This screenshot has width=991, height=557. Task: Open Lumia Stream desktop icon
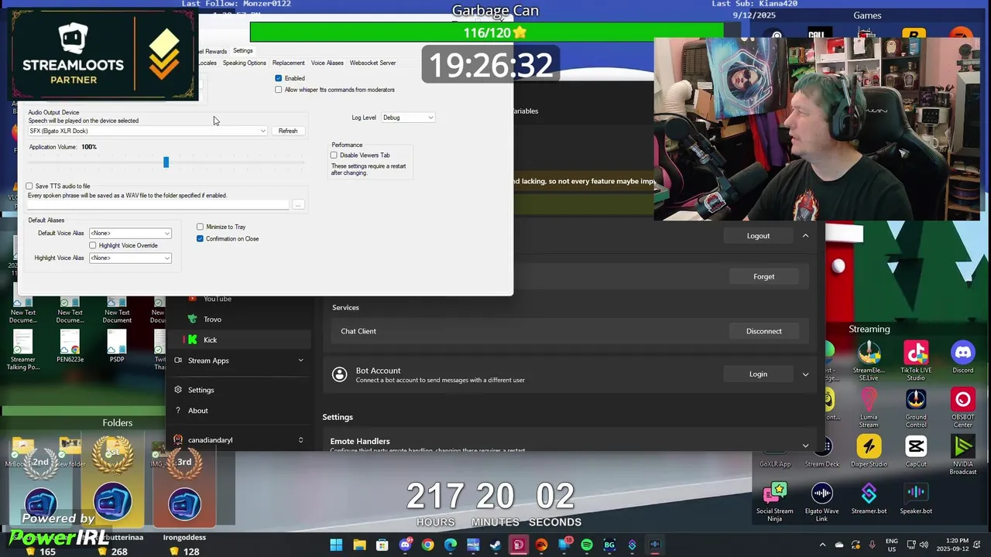point(869,407)
